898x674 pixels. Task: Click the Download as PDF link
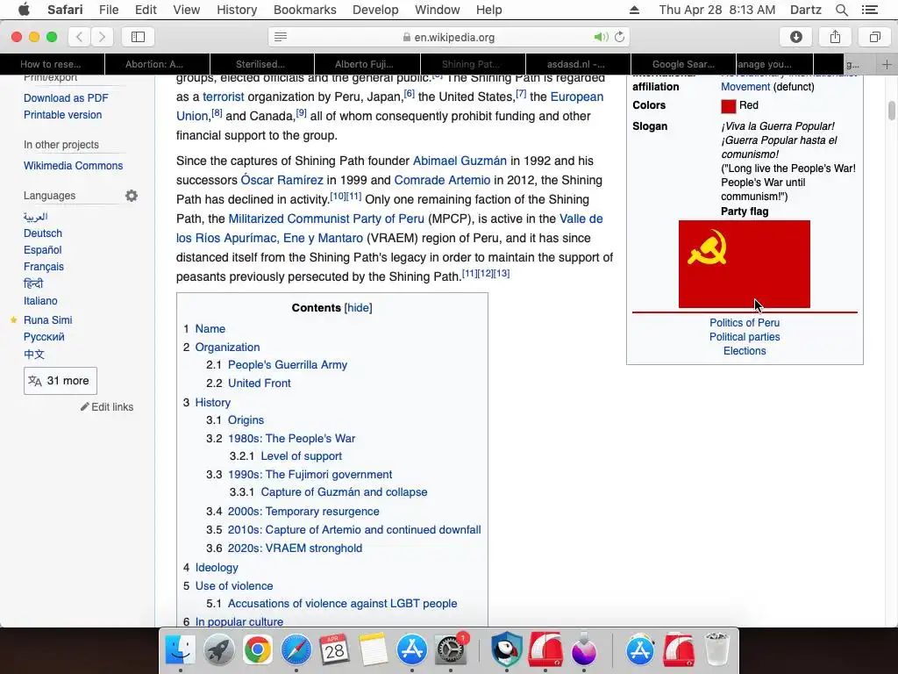[x=66, y=98]
